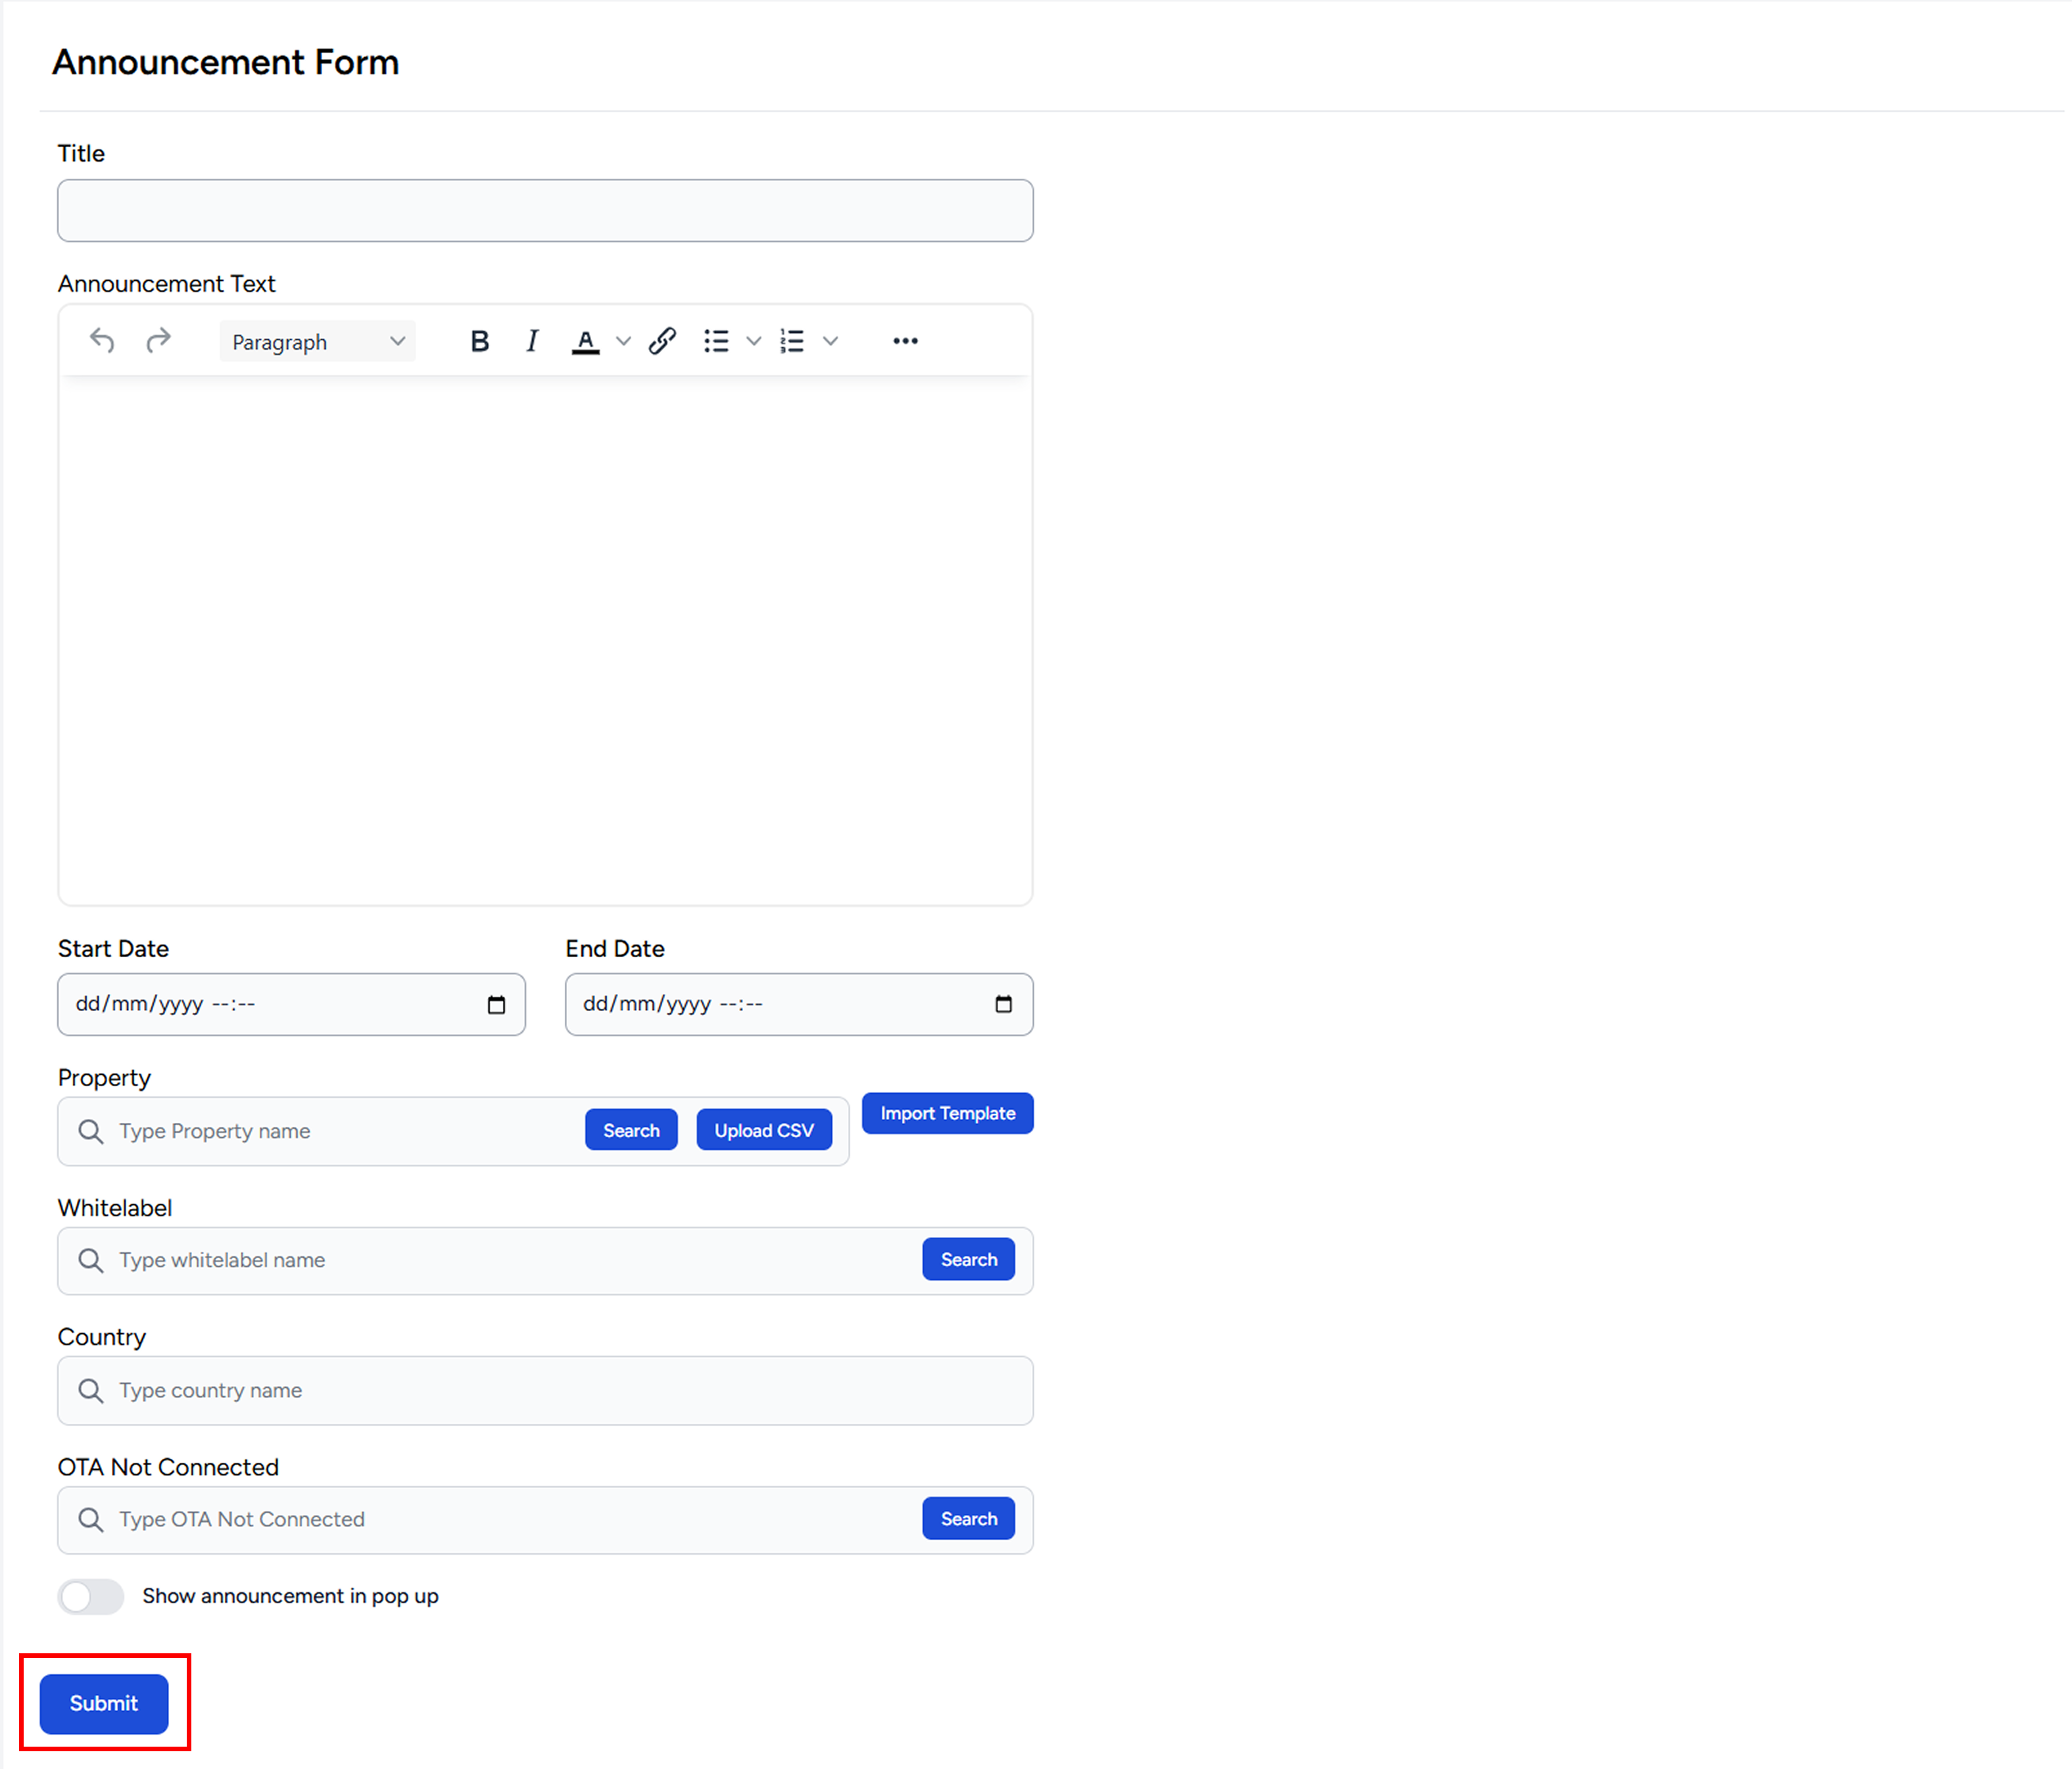Redo the edit in editor toolbar
The width and height of the screenshot is (2072, 1769).
[158, 341]
